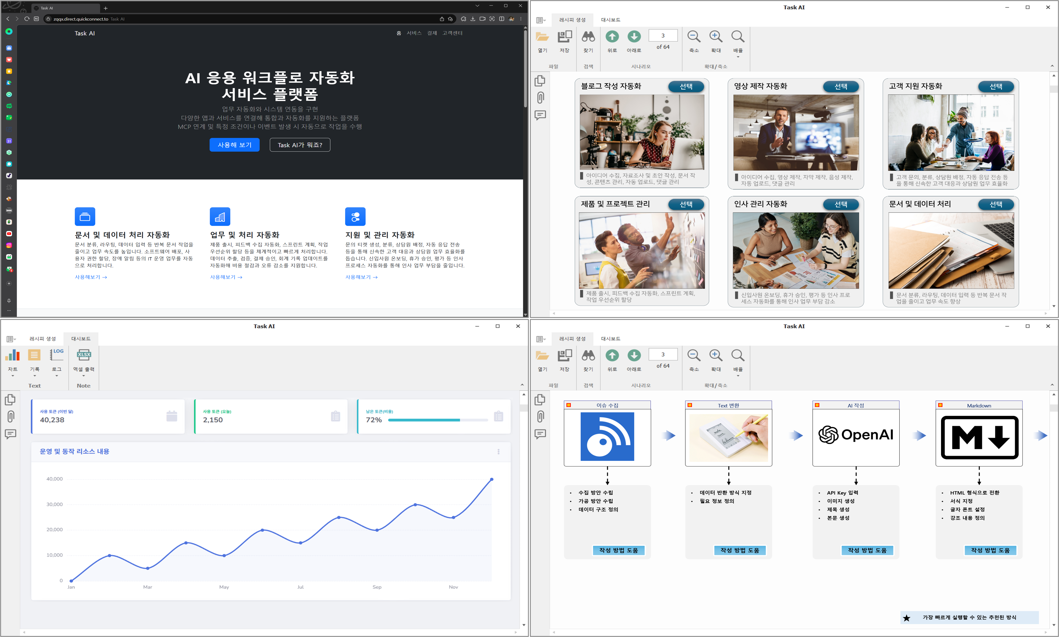Image resolution: width=1059 pixels, height=637 pixels.
Task: Click the 40,238 monthly token value
Action: (x=52, y=420)
